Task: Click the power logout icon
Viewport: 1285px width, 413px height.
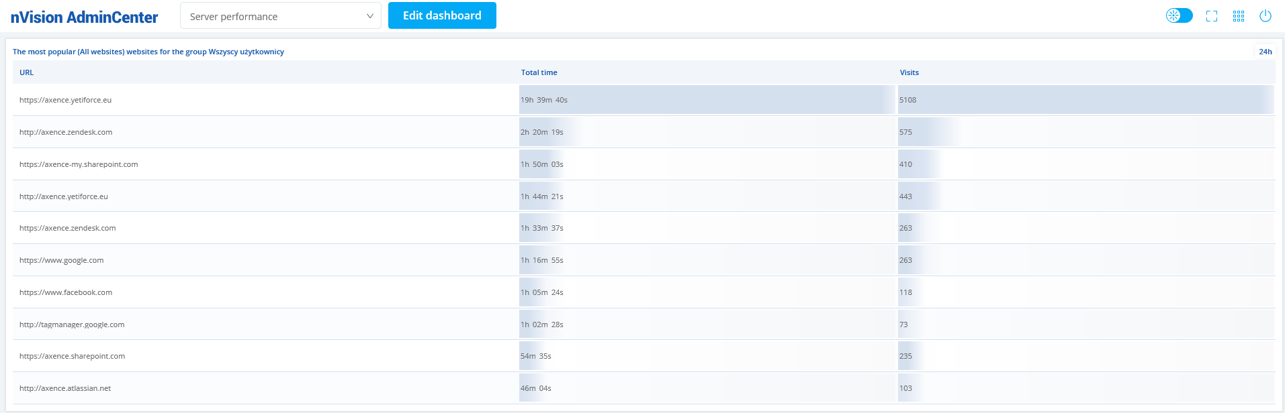Action: click(1266, 16)
